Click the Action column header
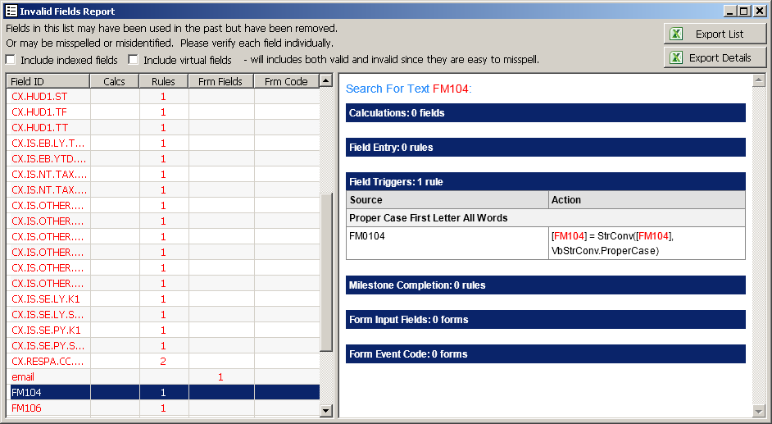 point(647,200)
